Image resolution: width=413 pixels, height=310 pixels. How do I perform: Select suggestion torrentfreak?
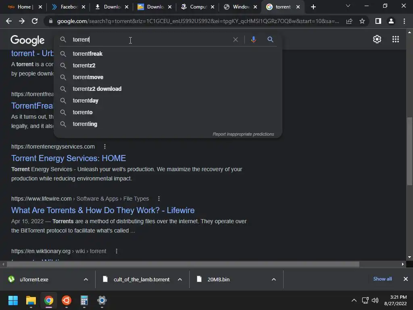click(168, 54)
